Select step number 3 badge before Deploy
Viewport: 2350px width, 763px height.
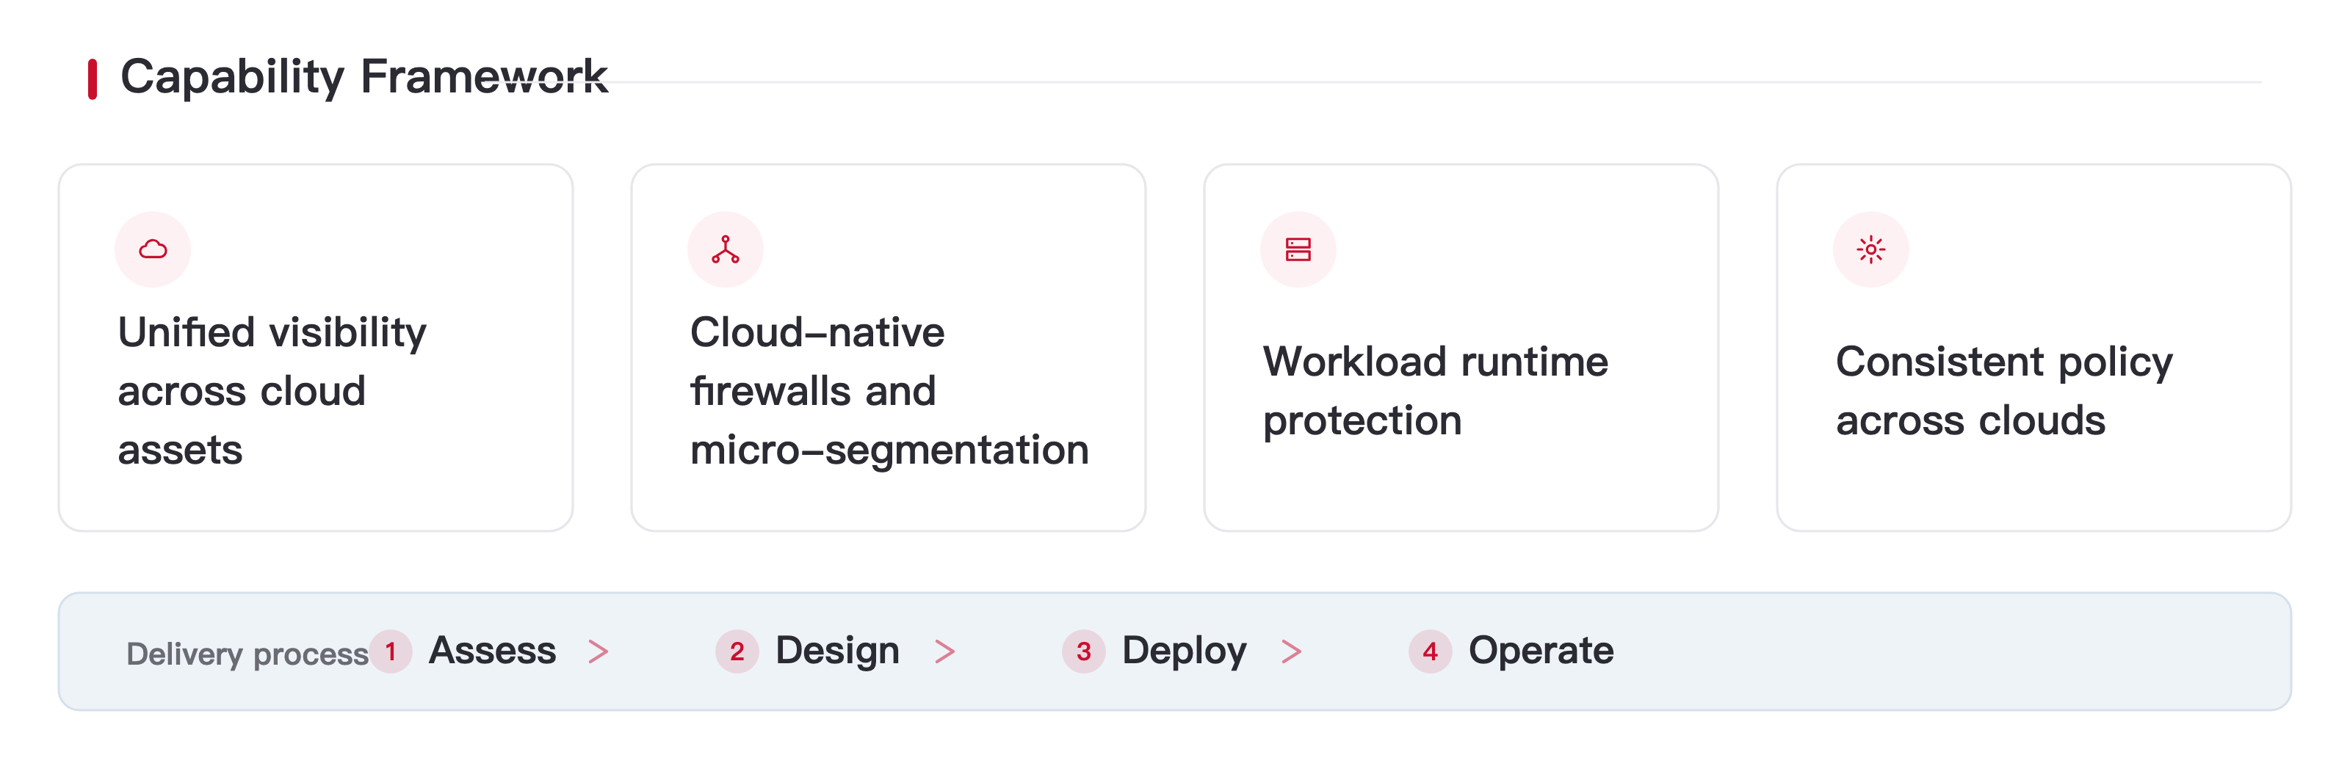[1084, 651]
